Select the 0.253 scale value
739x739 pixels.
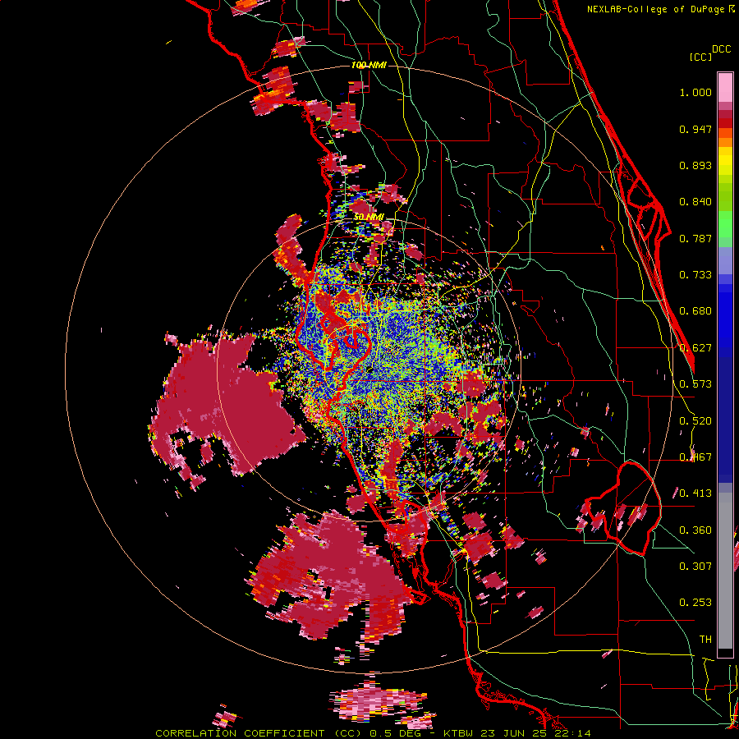click(695, 603)
